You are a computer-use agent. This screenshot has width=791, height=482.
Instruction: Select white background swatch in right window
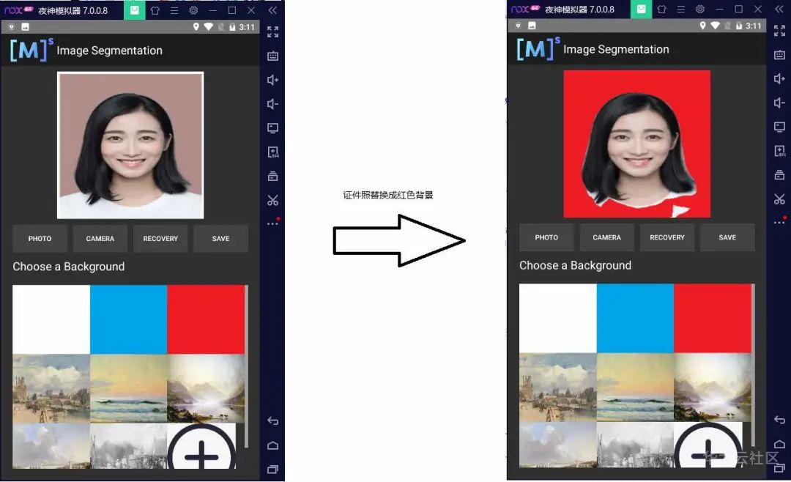point(558,319)
